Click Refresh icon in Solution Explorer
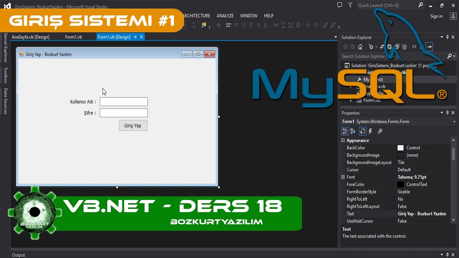This screenshot has height=258, width=459. tap(389, 47)
